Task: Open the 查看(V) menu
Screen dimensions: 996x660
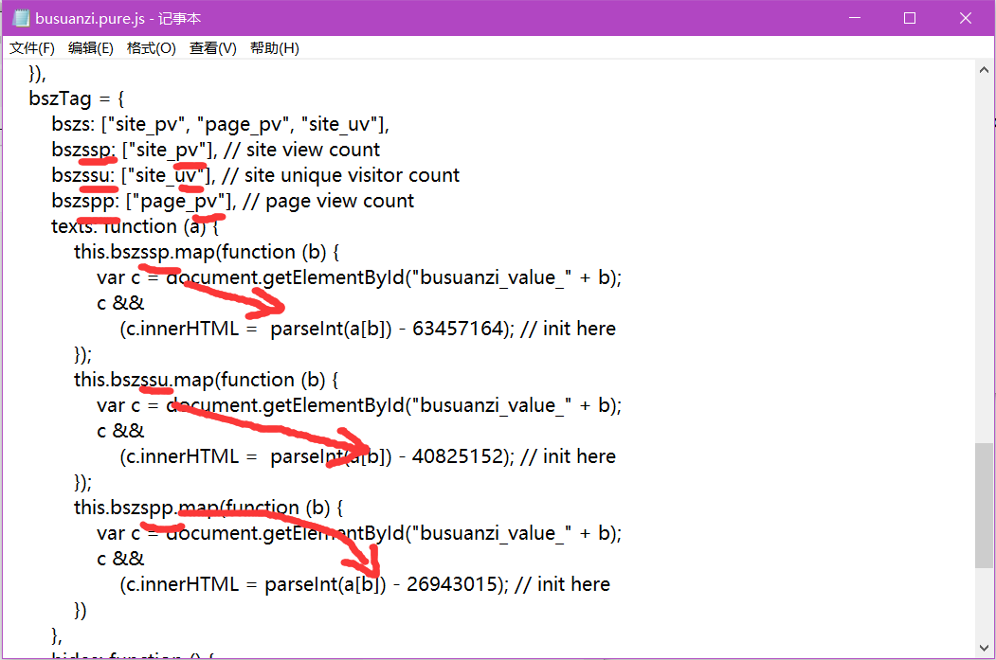Action: coord(213,47)
